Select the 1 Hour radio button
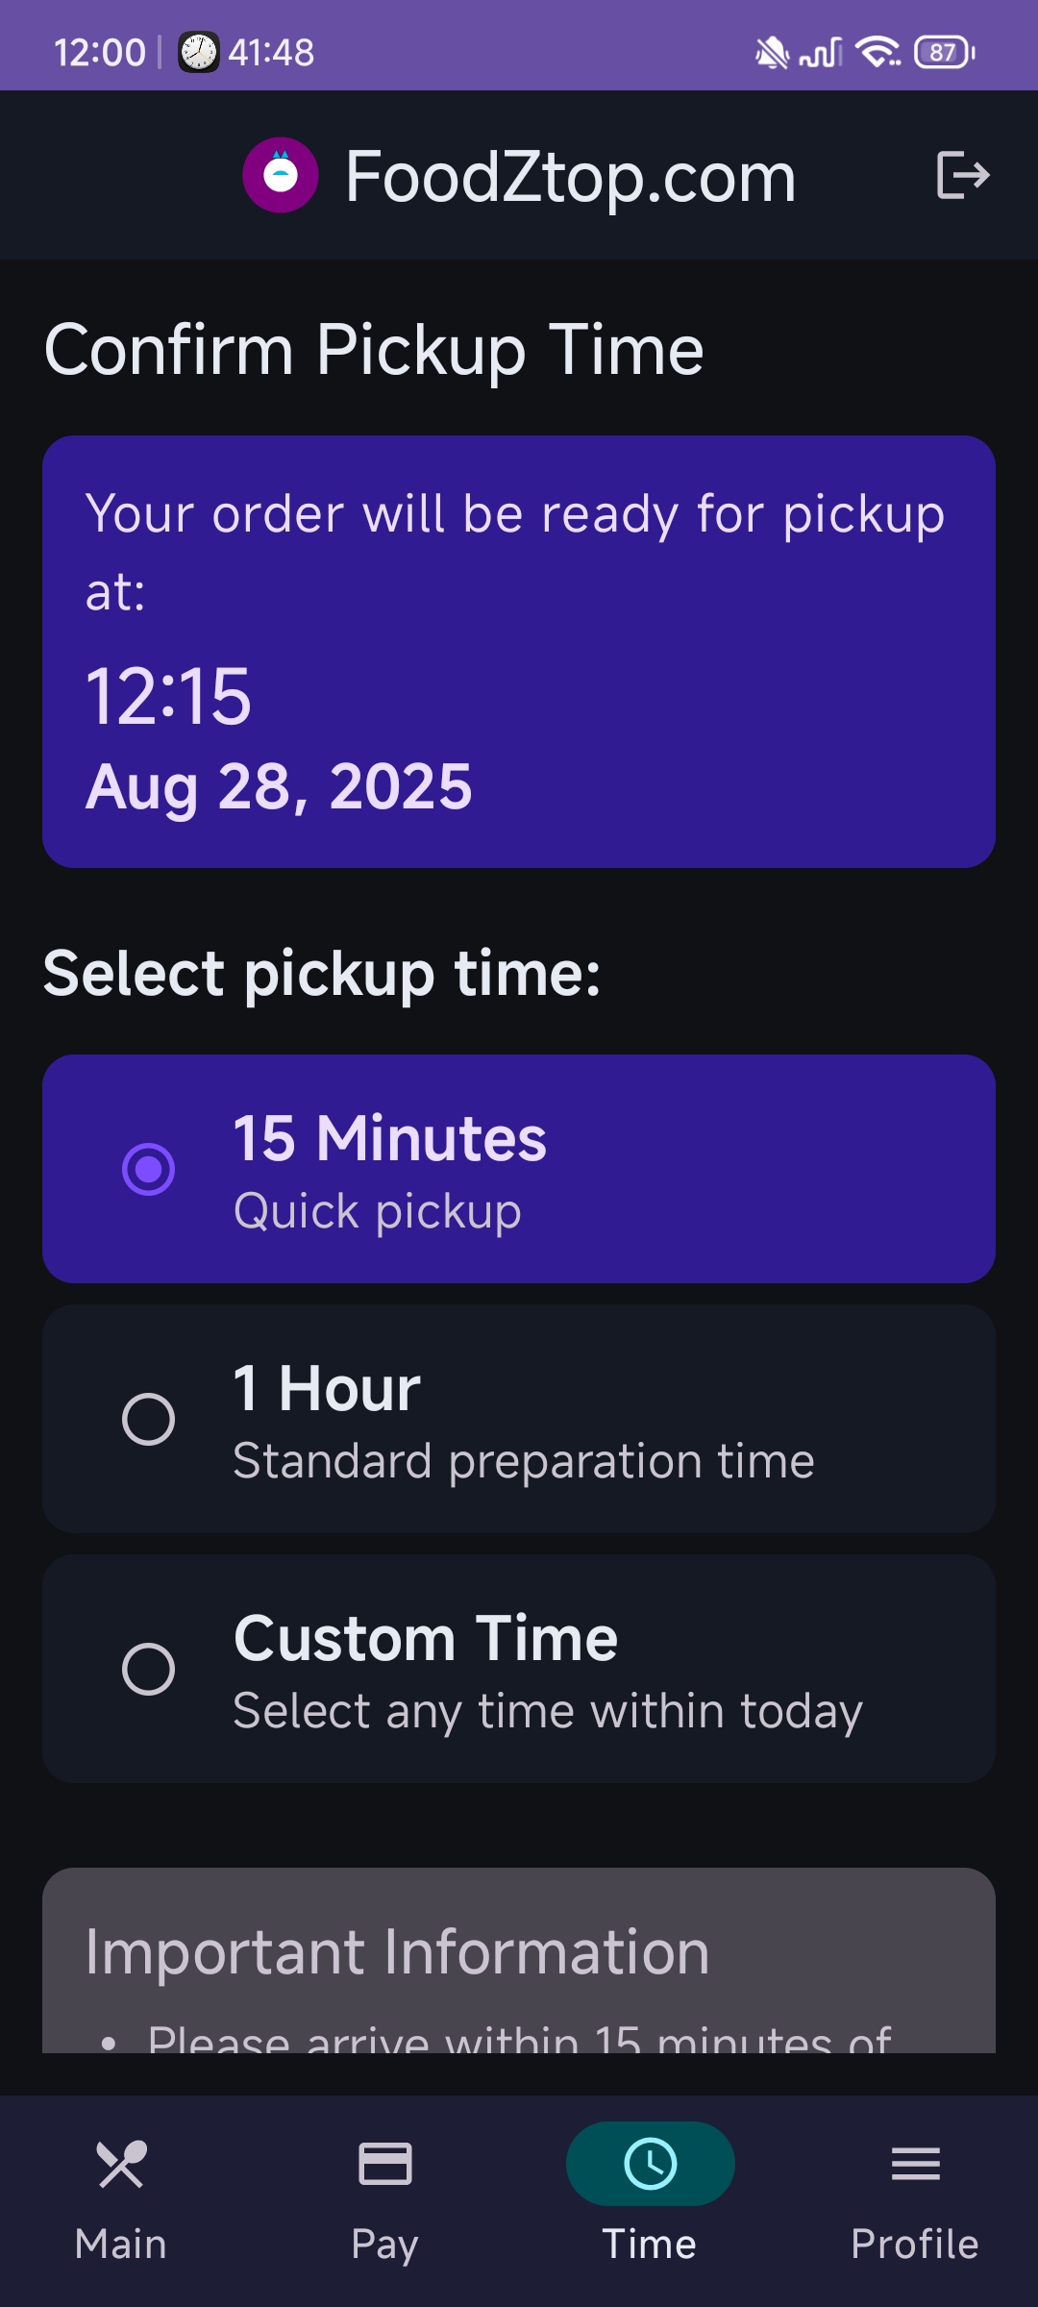 [148, 1419]
